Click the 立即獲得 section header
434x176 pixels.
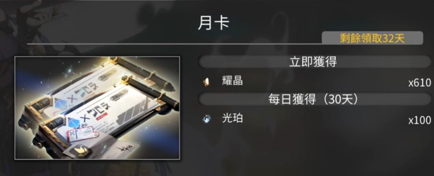tap(313, 62)
